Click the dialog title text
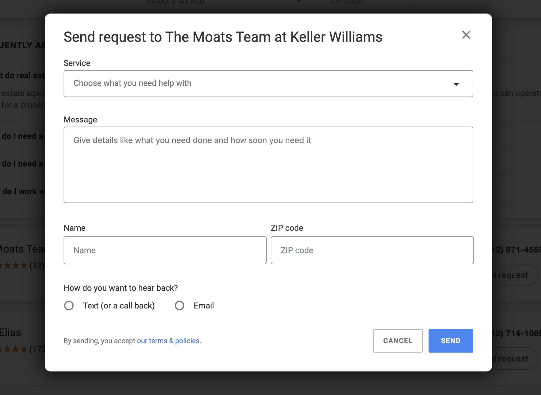This screenshot has height=395, width=541. coord(223,37)
